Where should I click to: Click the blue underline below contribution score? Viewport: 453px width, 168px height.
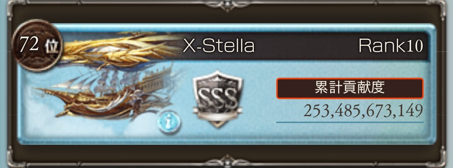coord(350,122)
